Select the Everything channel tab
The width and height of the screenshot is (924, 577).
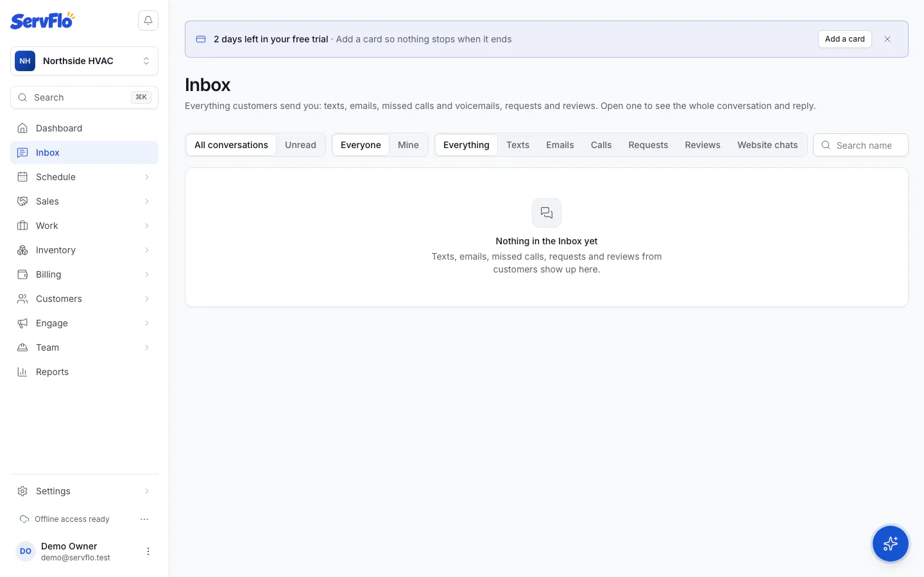click(466, 145)
